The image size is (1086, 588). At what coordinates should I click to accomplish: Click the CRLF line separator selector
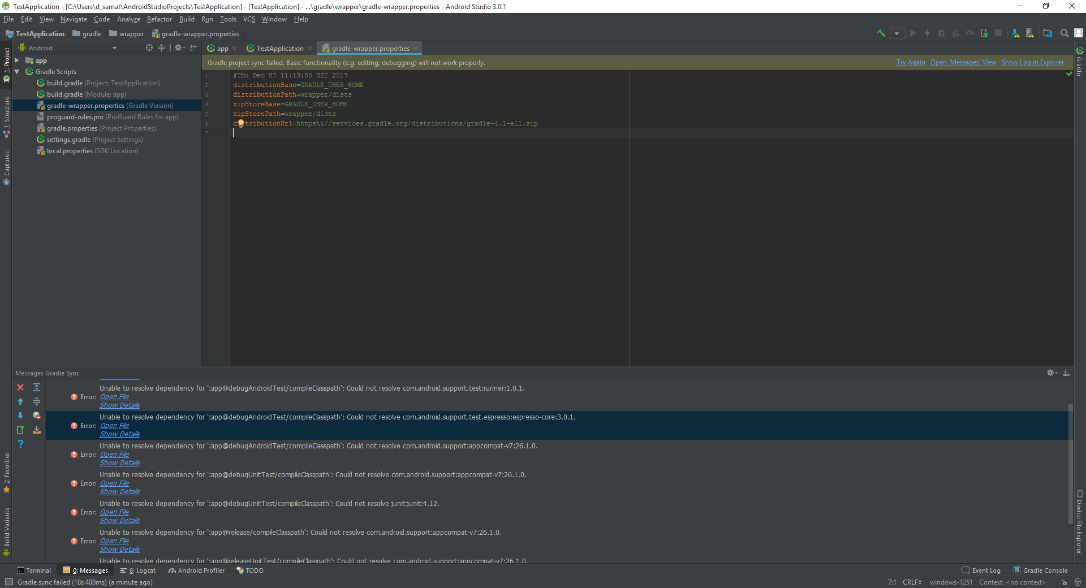pos(912,582)
